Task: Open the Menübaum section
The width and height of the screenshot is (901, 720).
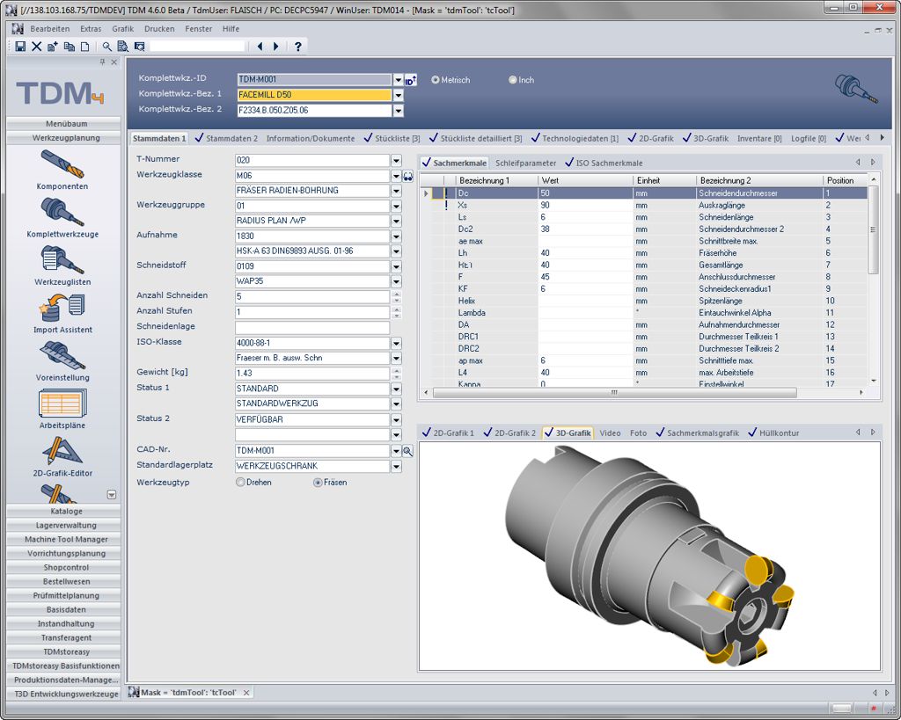Action: point(63,123)
